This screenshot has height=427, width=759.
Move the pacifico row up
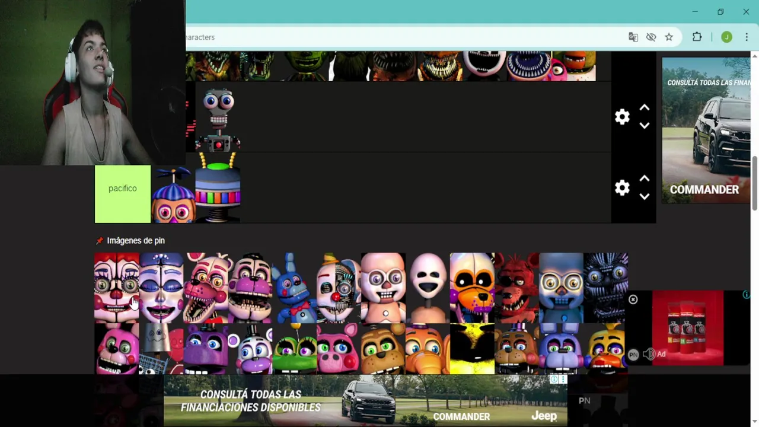tap(645, 179)
